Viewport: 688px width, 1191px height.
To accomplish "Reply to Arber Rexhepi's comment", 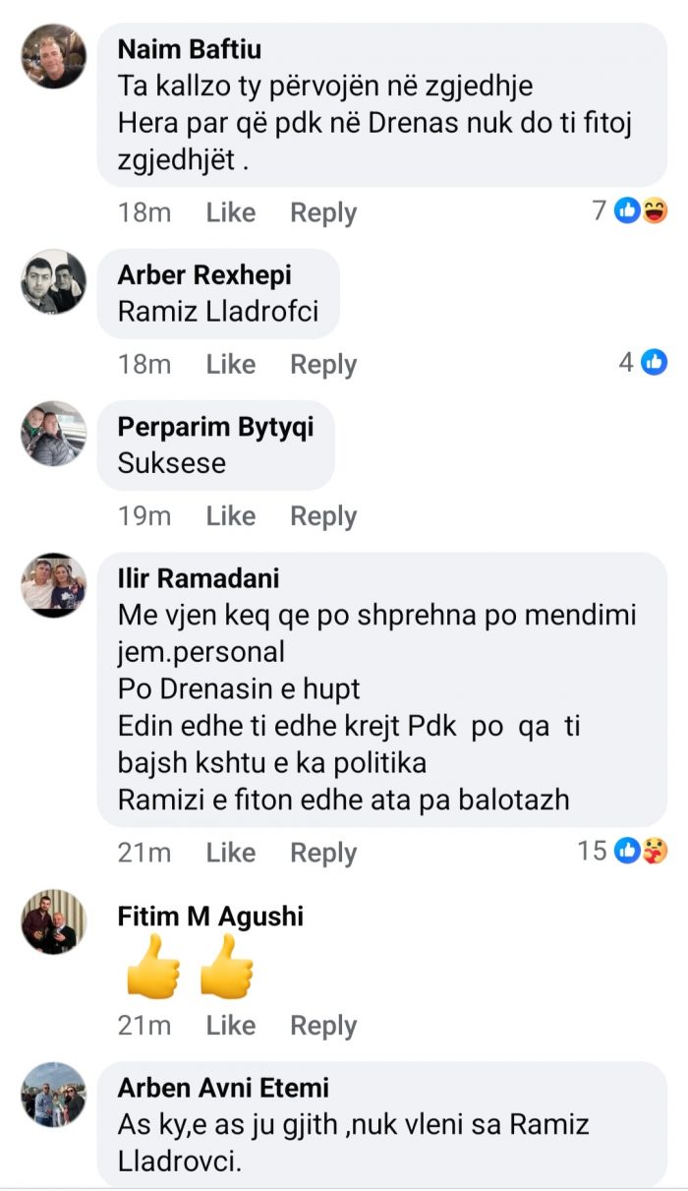I will [x=322, y=365].
